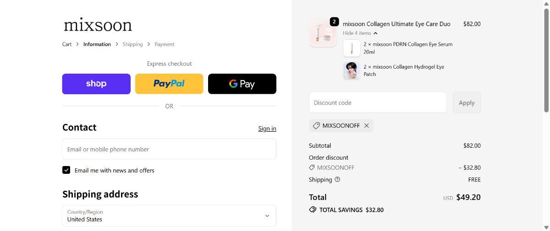Click the discount tag icon beside MIXSOONOFF chip
The height and width of the screenshot is (231, 550).
(316, 125)
